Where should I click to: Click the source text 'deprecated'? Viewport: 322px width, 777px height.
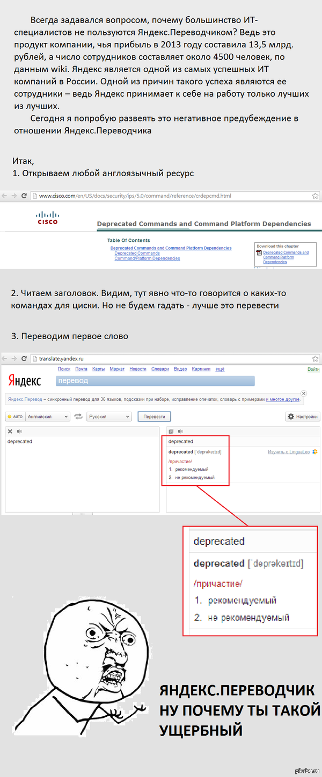click(x=20, y=442)
